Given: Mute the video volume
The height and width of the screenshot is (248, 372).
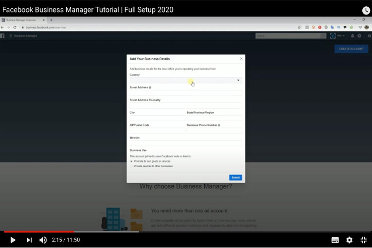Looking at the screenshot, I should coord(43,240).
